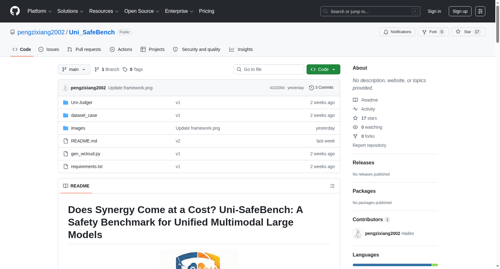Click the repository book icon beside pengzixiang2002
500x269 pixels.
click(12, 32)
